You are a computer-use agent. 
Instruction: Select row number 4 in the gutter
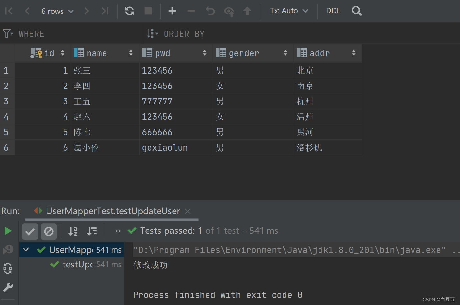7,117
